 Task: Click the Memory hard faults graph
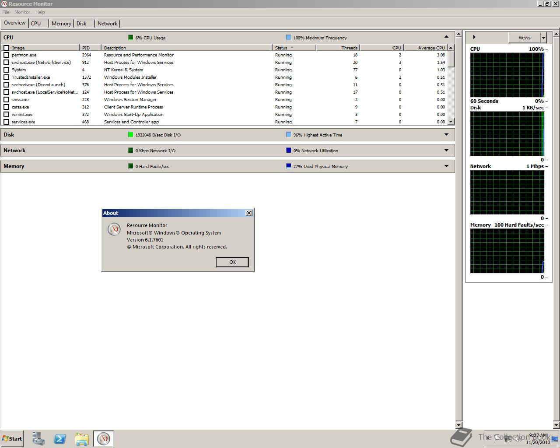[x=507, y=251]
